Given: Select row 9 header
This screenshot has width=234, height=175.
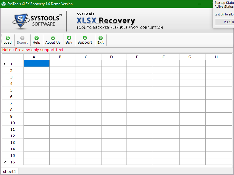Looking at the screenshot, I should [x=13, y=116].
